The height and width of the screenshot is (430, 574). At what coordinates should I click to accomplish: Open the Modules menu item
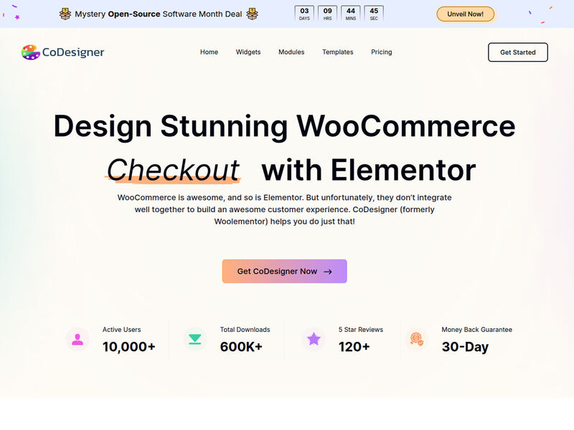click(291, 52)
